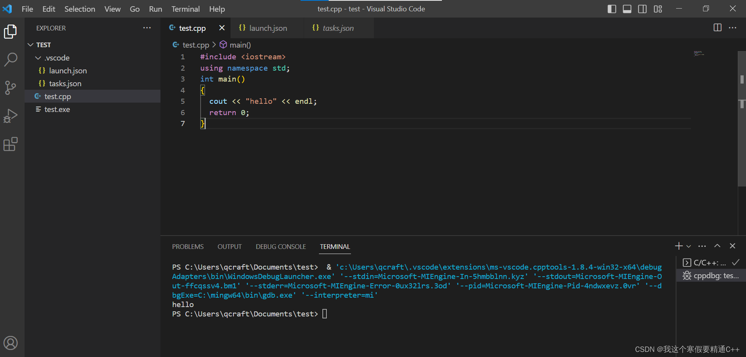Open the Customize Layout icon

[x=658, y=9]
